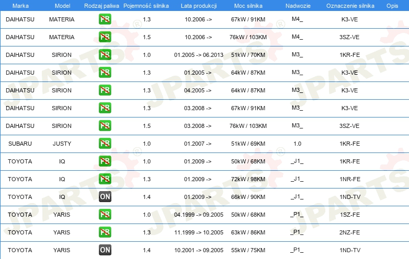Select JUSTY model cell
409x259 pixels.
coord(62,144)
